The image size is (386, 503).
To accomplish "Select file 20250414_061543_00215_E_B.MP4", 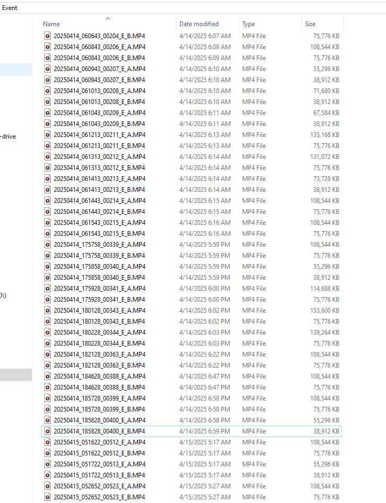I will point(99,234).
